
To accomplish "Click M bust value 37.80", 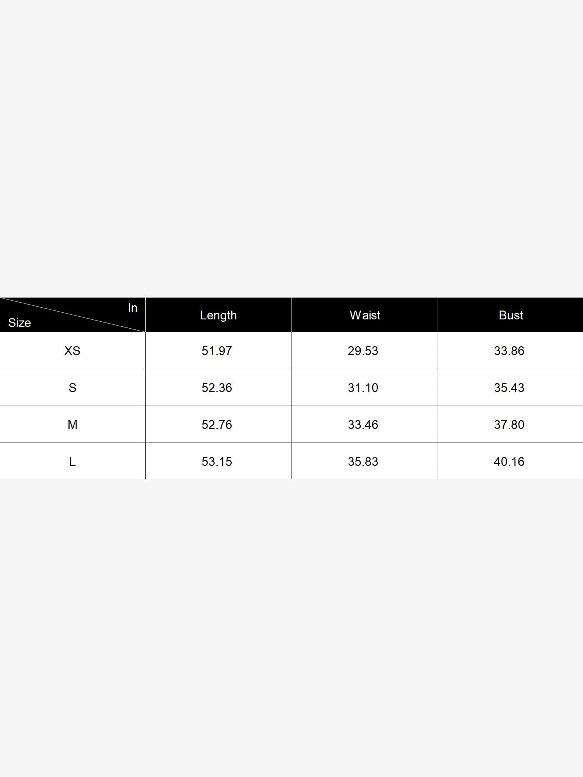I will pyautogui.click(x=509, y=425).
